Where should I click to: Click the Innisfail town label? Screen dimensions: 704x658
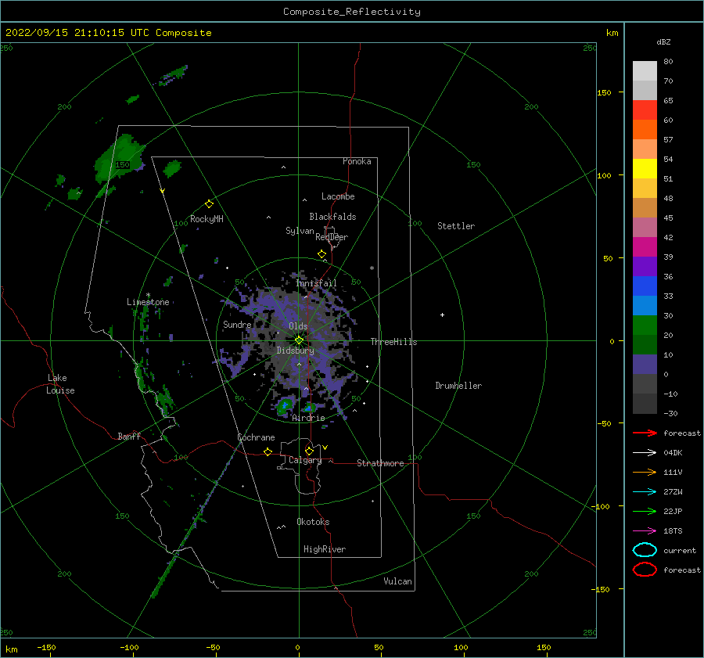[316, 283]
